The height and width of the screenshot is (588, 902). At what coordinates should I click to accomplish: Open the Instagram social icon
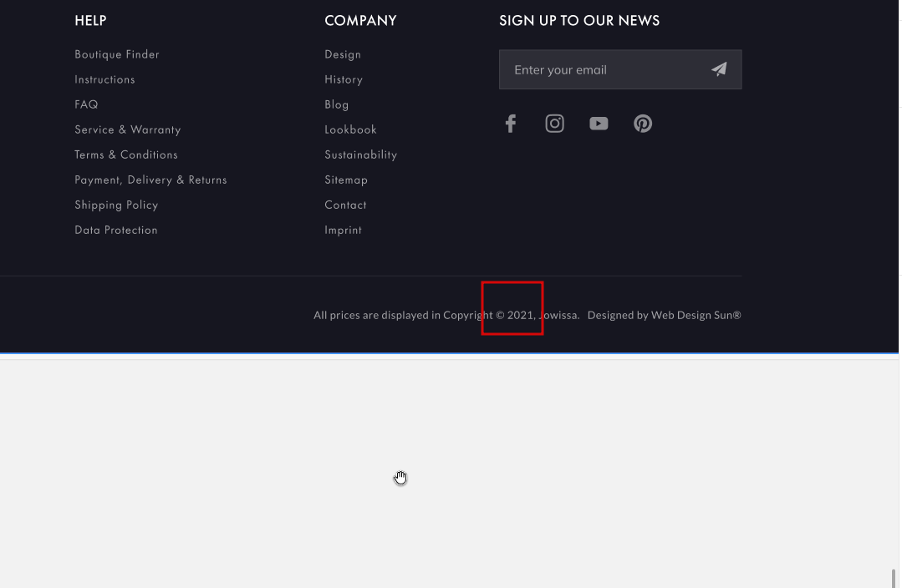pos(554,124)
